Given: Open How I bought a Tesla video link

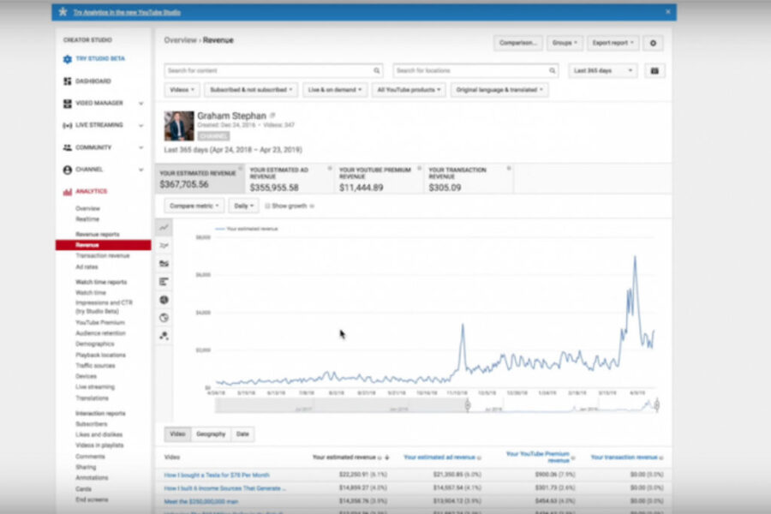Looking at the screenshot, I should (x=217, y=475).
